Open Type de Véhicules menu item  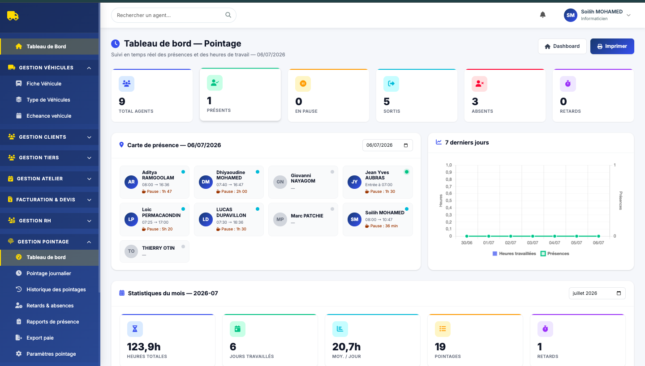click(49, 100)
